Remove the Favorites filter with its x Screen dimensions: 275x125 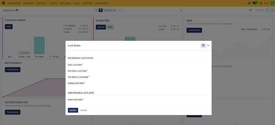114,10
